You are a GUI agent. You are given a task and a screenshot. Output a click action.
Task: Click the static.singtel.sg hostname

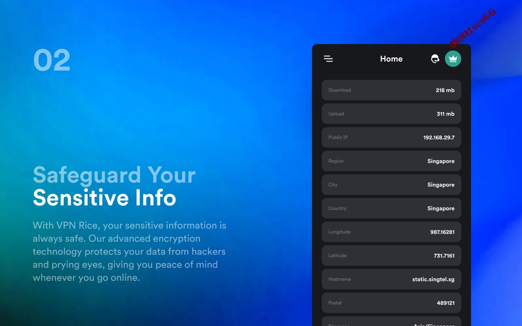pyautogui.click(x=434, y=279)
